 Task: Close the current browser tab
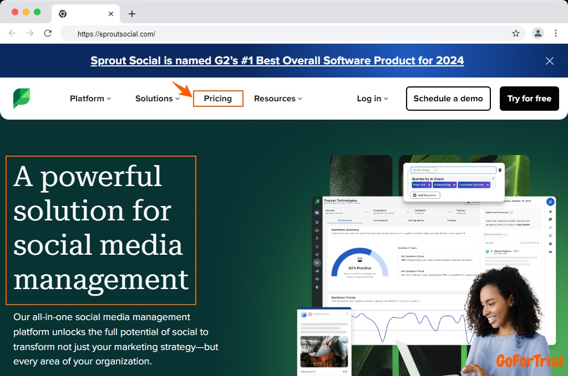point(111,14)
